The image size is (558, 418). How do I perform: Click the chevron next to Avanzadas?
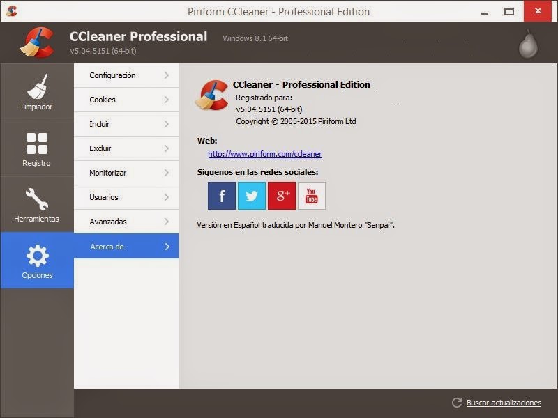(x=167, y=222)
